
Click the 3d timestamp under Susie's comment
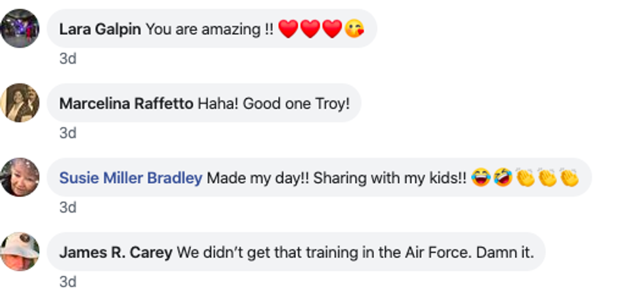point(68,208)
